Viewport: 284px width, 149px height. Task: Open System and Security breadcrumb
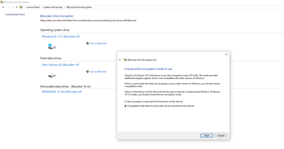coord(53,7)
